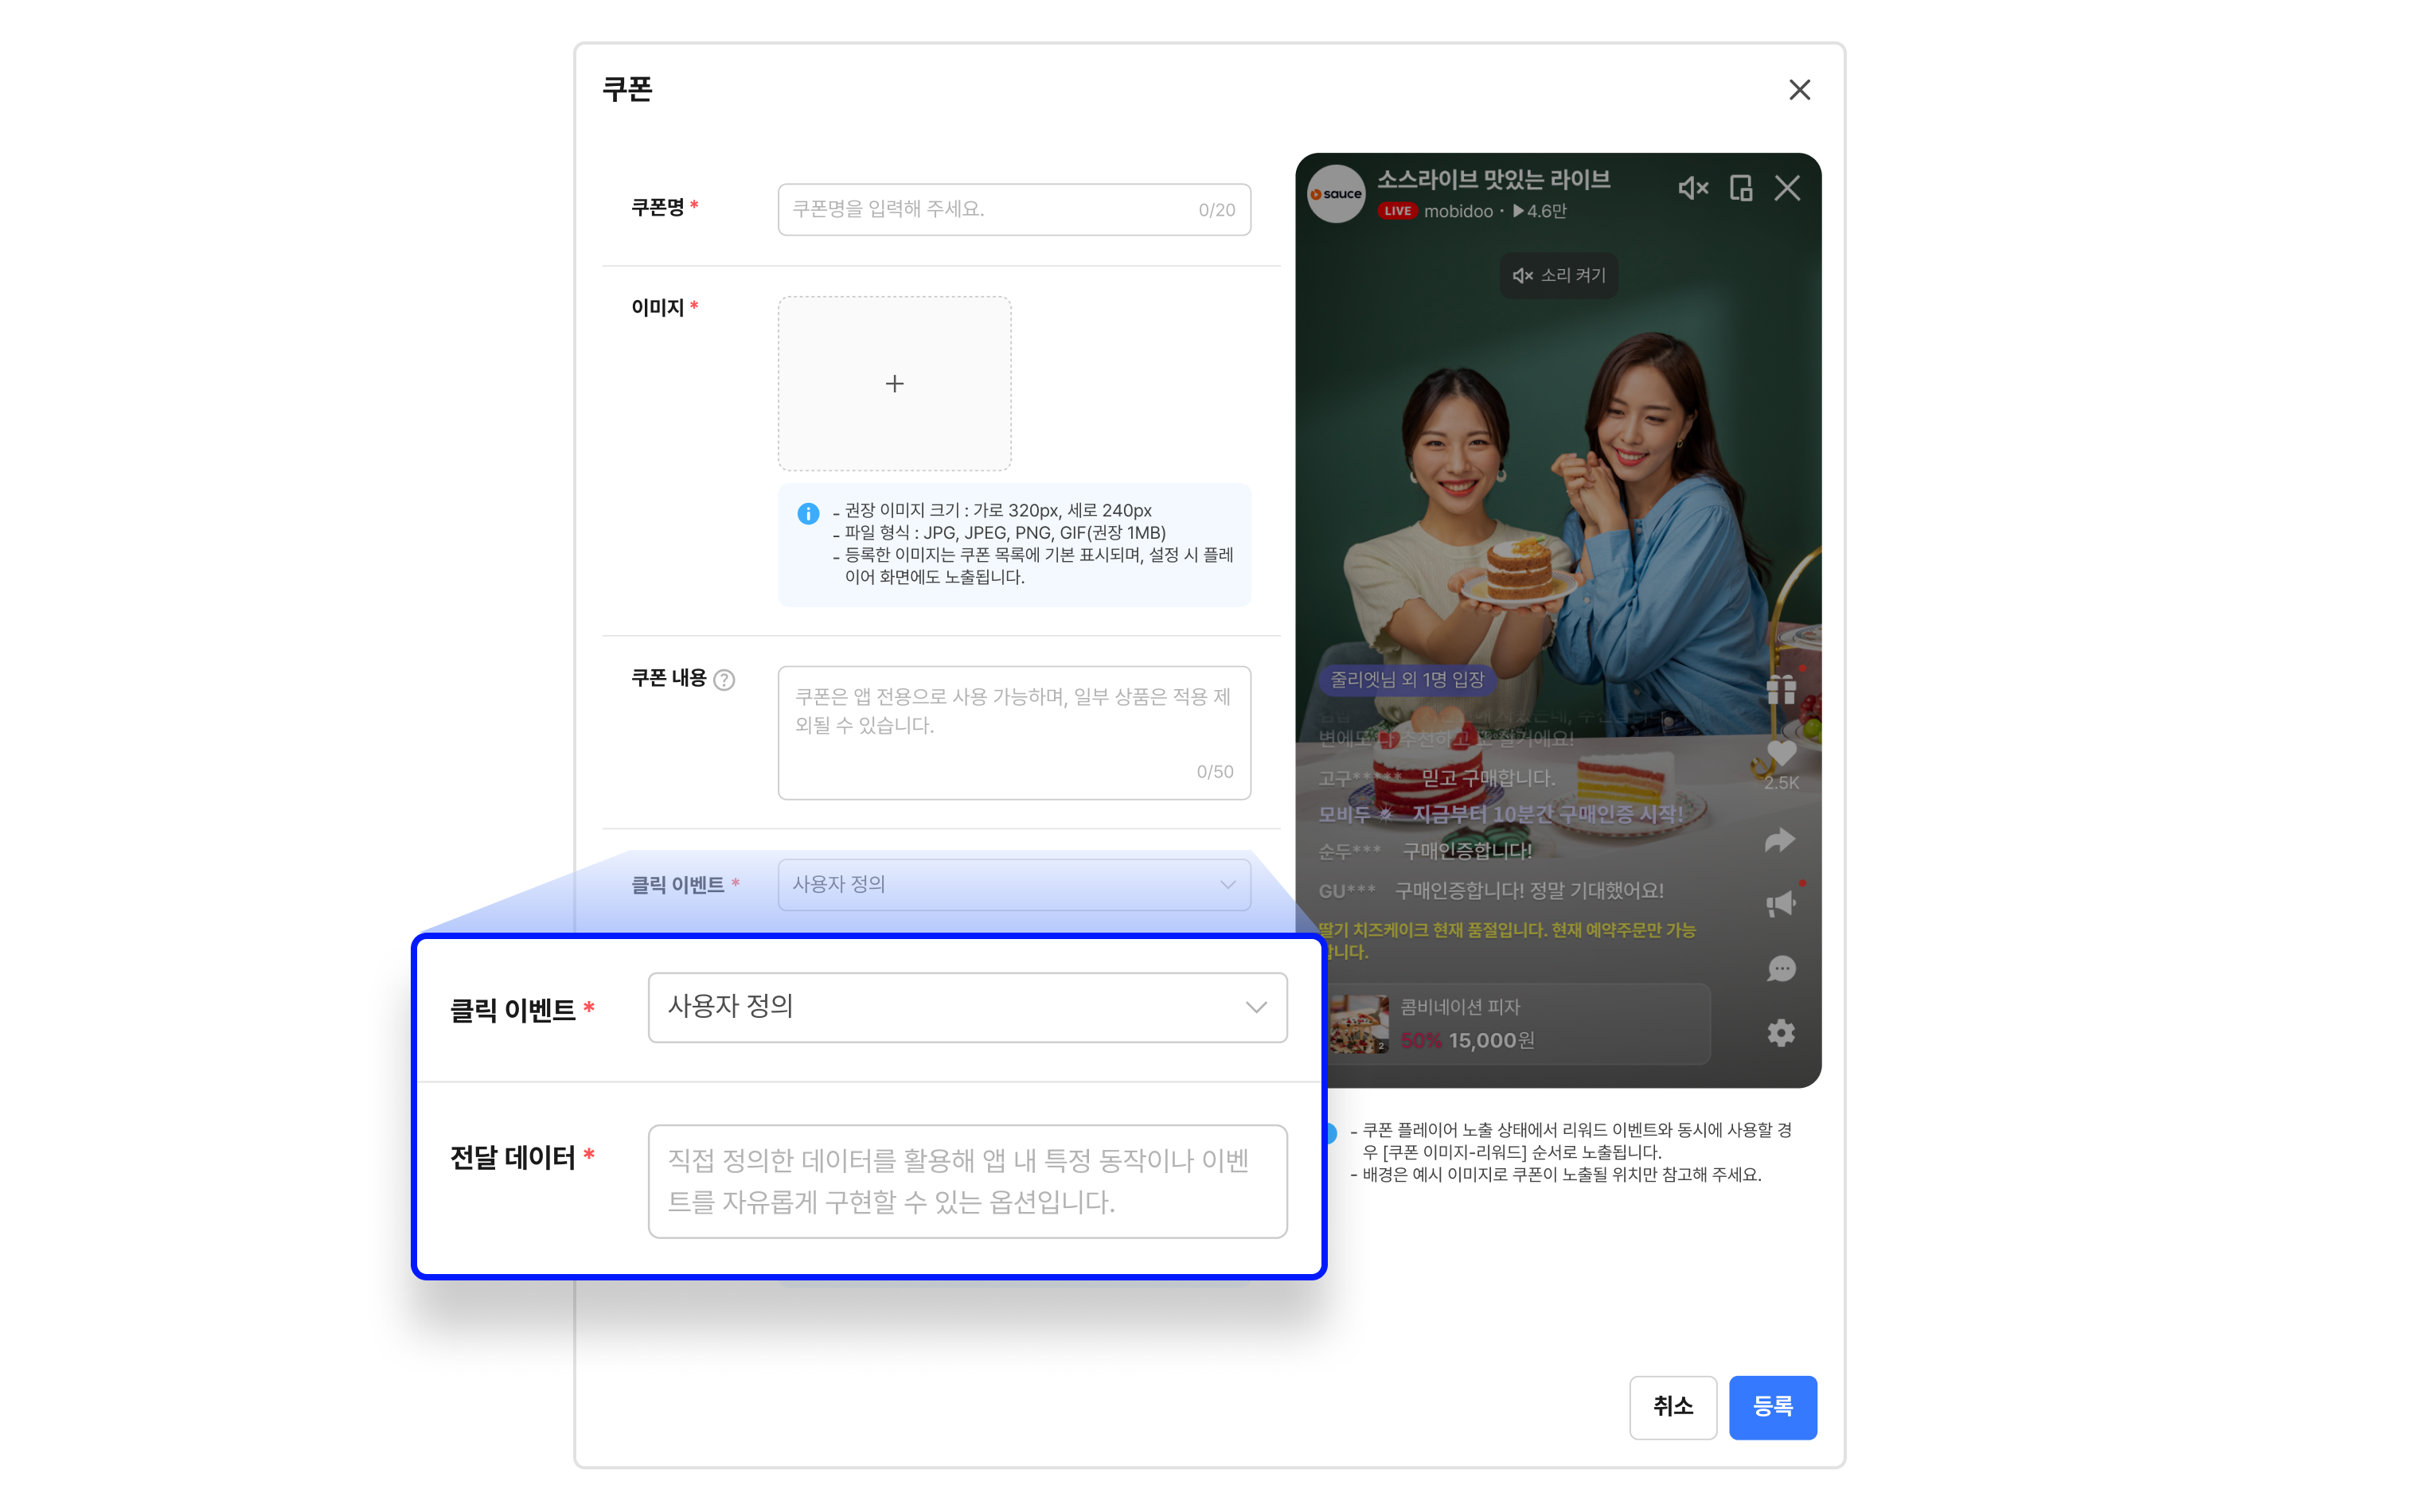This screenshot has height=1512, width=2420.
Task: Click the 쿠폰 내용 text area
Action: (x=1014, y=732)
